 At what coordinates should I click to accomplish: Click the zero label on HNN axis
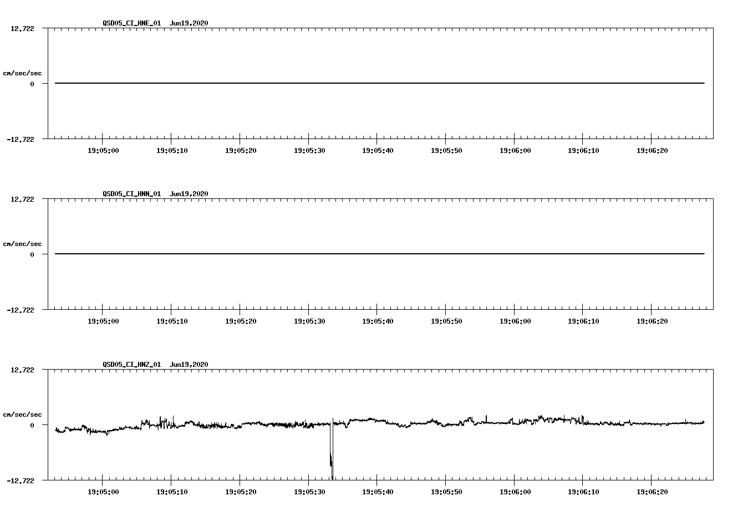point(32,255)
